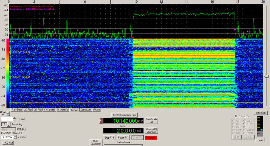270x146 pixels.
Task: Open the Continuum tab
Action: (x=86, y=109)
